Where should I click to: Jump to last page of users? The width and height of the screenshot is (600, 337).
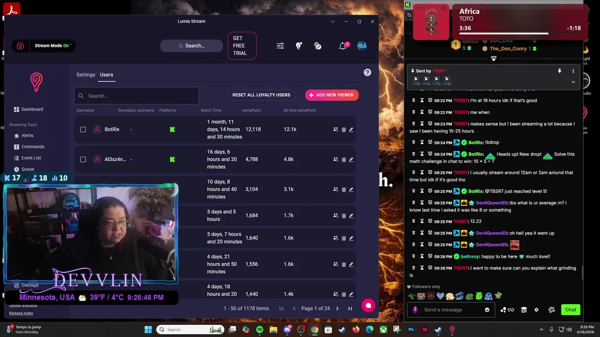pos(350,308)
